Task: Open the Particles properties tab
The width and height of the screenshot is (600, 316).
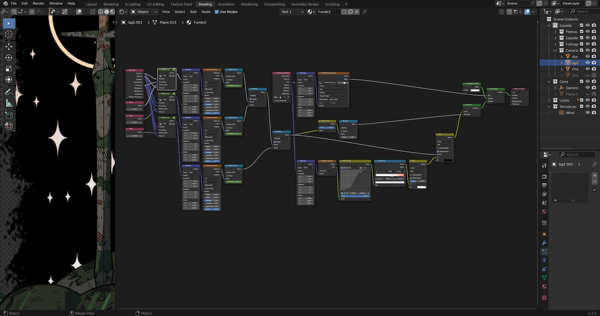Action: [544, 251]
